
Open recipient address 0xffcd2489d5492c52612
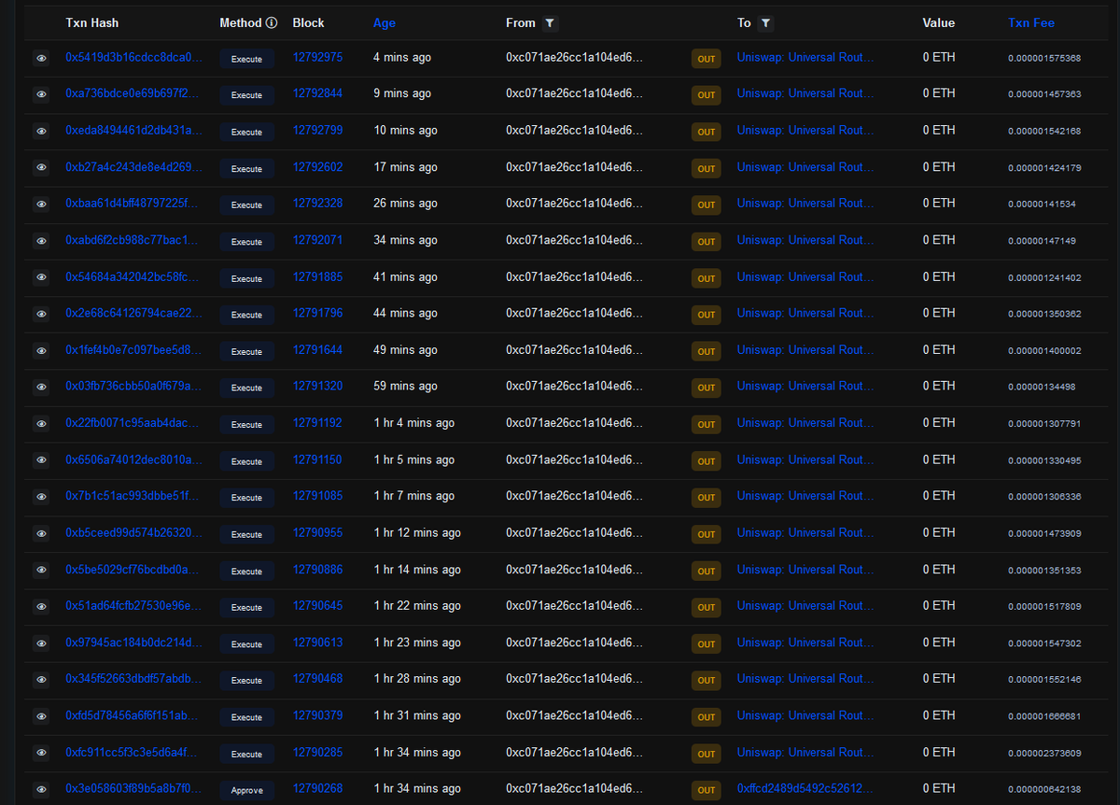click(x=805, y=788)
